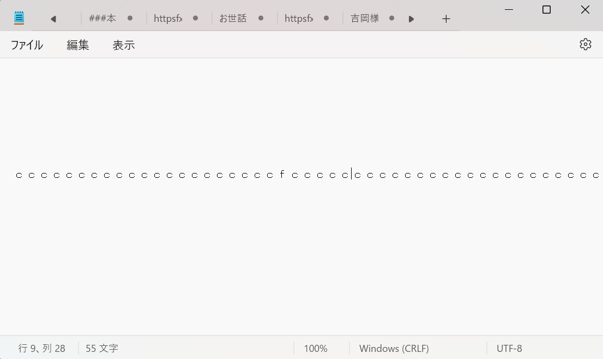Open the ファイル menu
The height and width of the screenshot is (359, 603).
27,45
